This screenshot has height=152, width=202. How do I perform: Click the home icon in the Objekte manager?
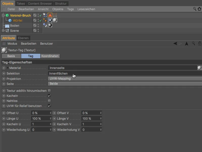pyautogui.click(x=199, y=9)
